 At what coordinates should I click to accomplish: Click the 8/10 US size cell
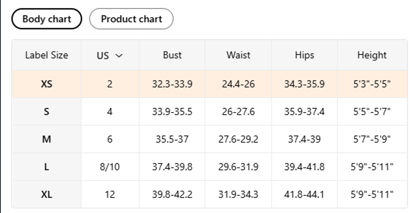[x=110, y=167]
